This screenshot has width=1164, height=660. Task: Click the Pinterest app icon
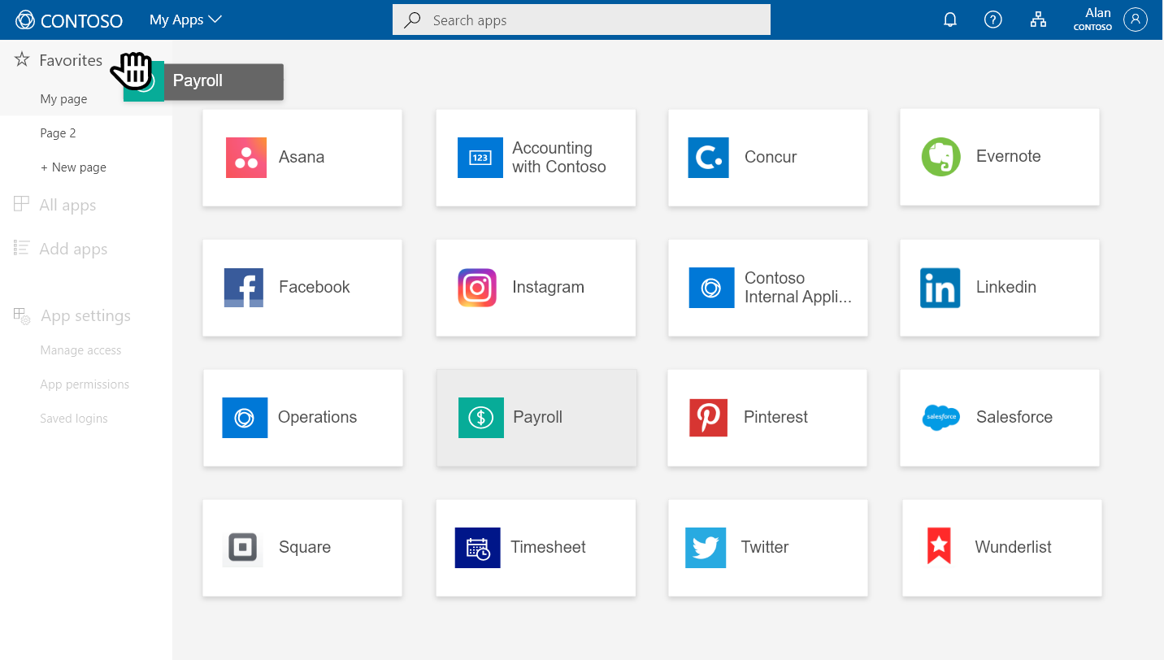click(708, 418)
